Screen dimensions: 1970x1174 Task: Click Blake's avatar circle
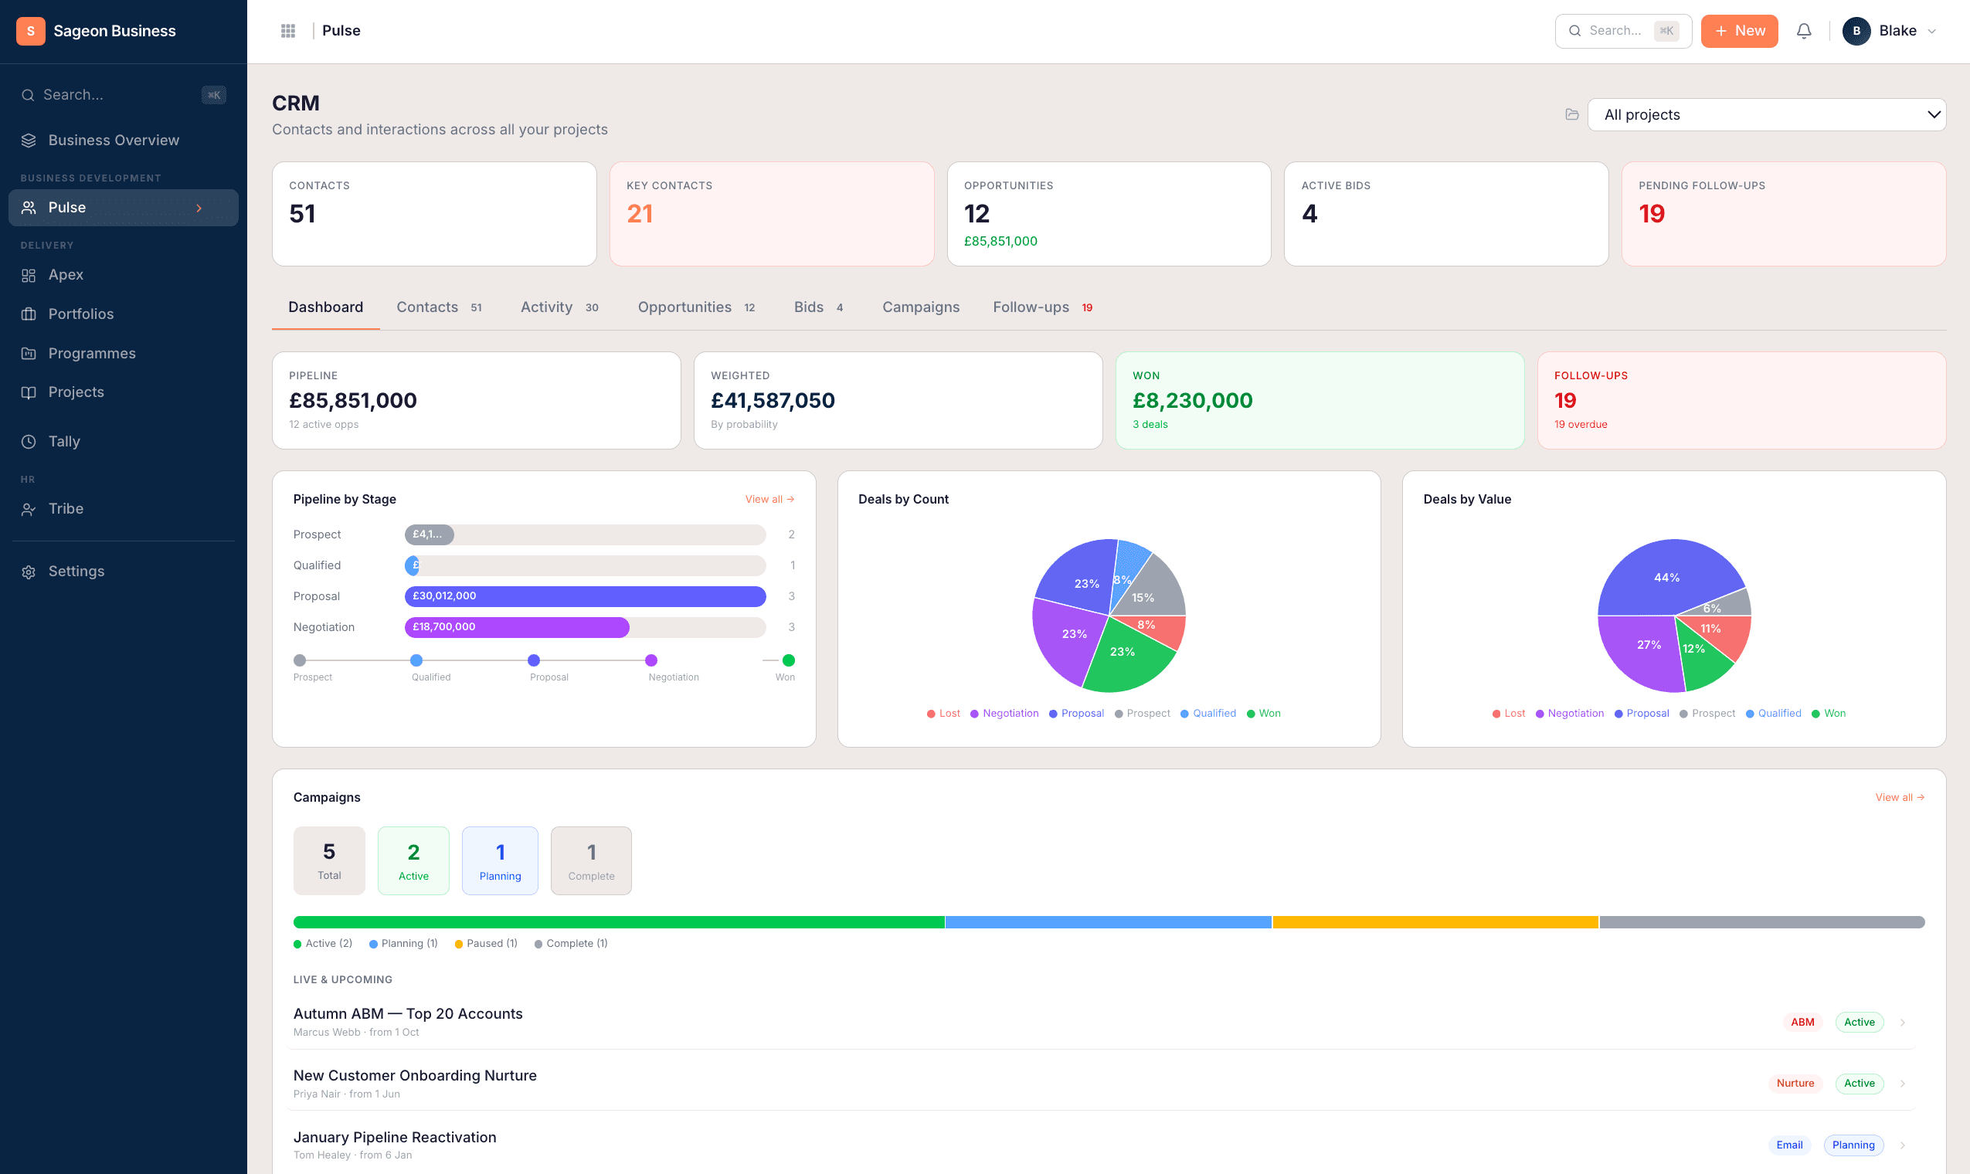(1856, 31)
